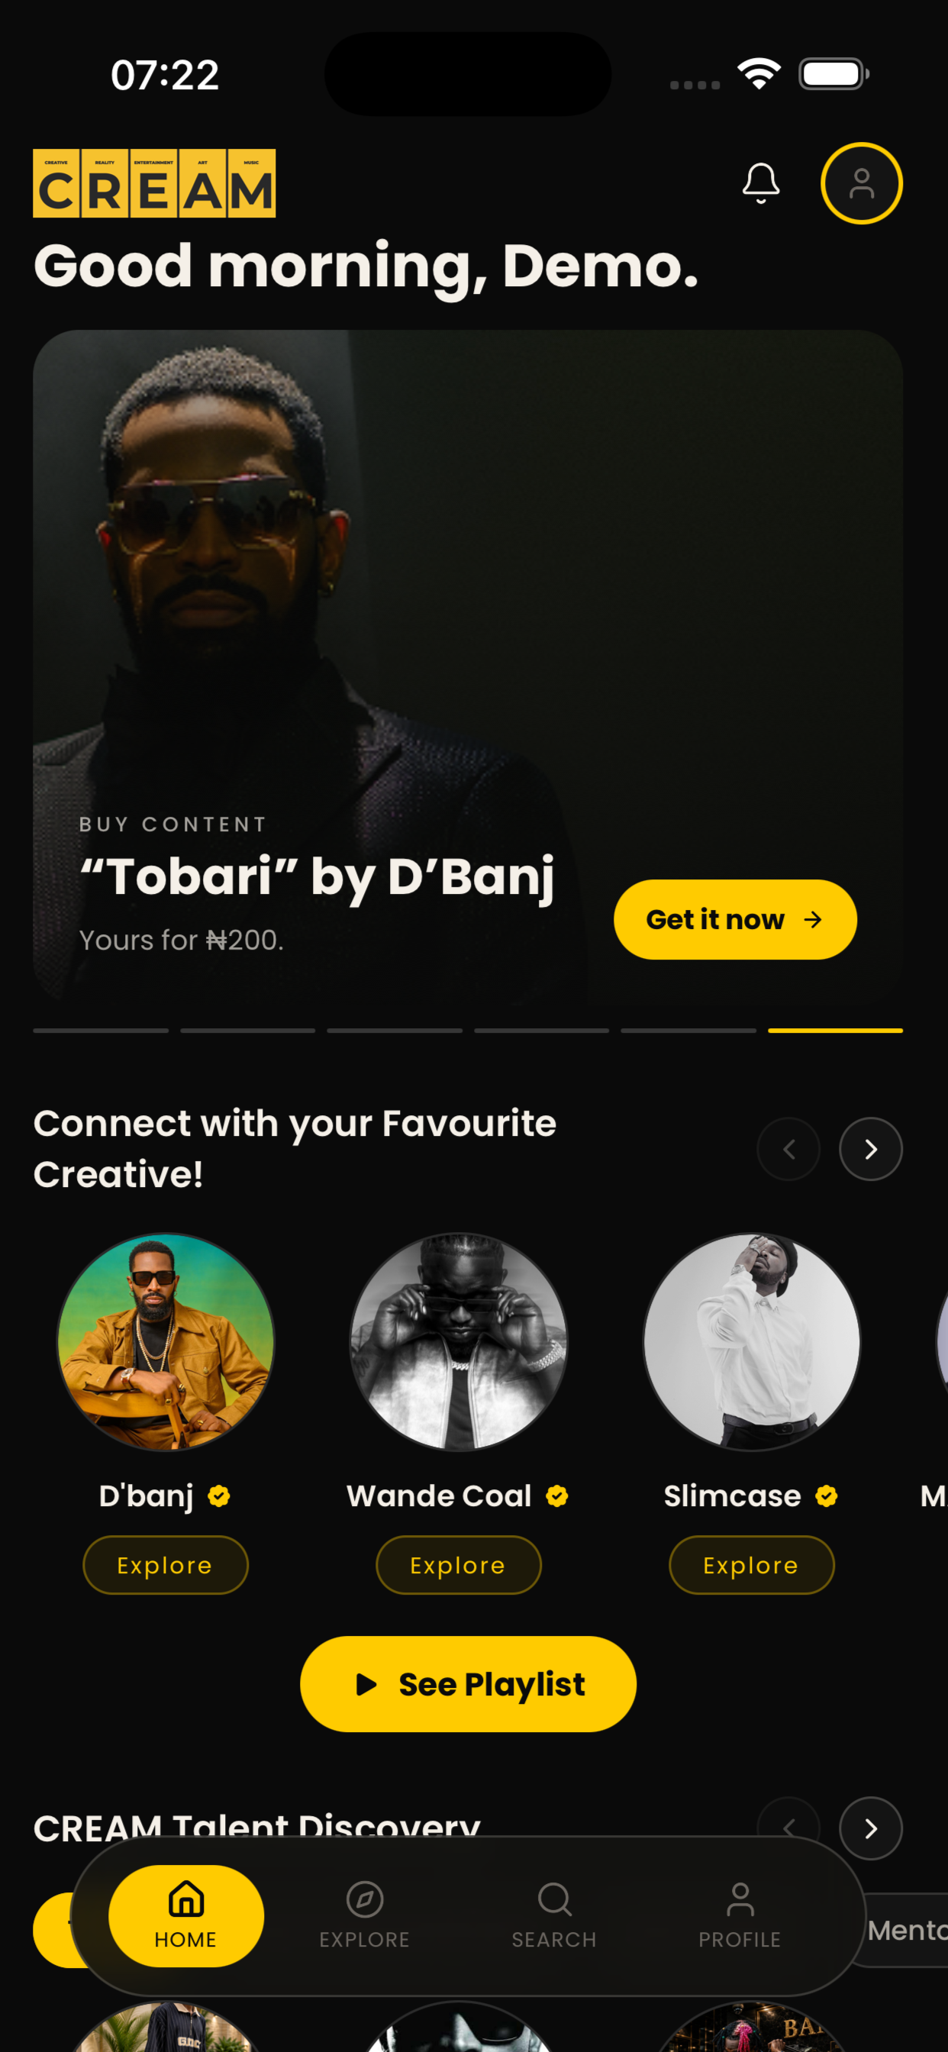Explore Wande Coal's profile
Viewport: 948px width, 2052px height.
459,1565
